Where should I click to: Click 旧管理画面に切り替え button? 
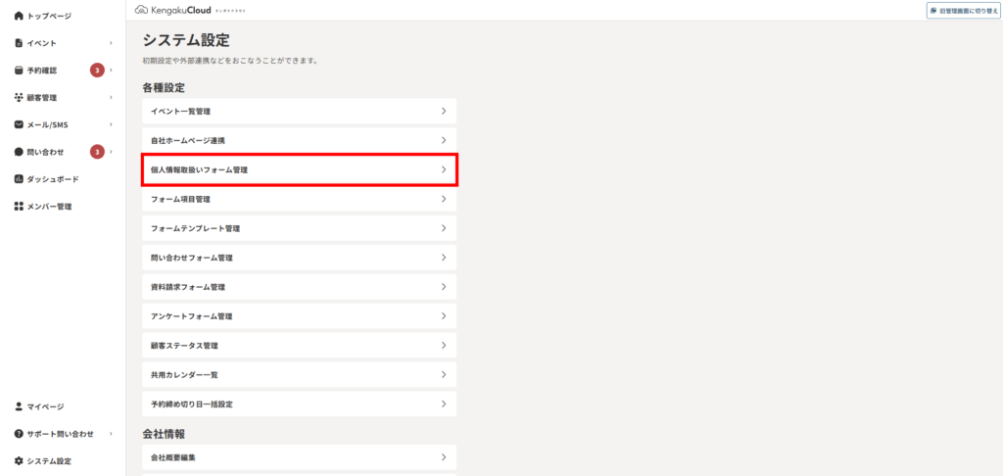click(x=964, y=11)
